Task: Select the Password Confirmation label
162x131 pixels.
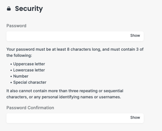Action: [30, 108]
